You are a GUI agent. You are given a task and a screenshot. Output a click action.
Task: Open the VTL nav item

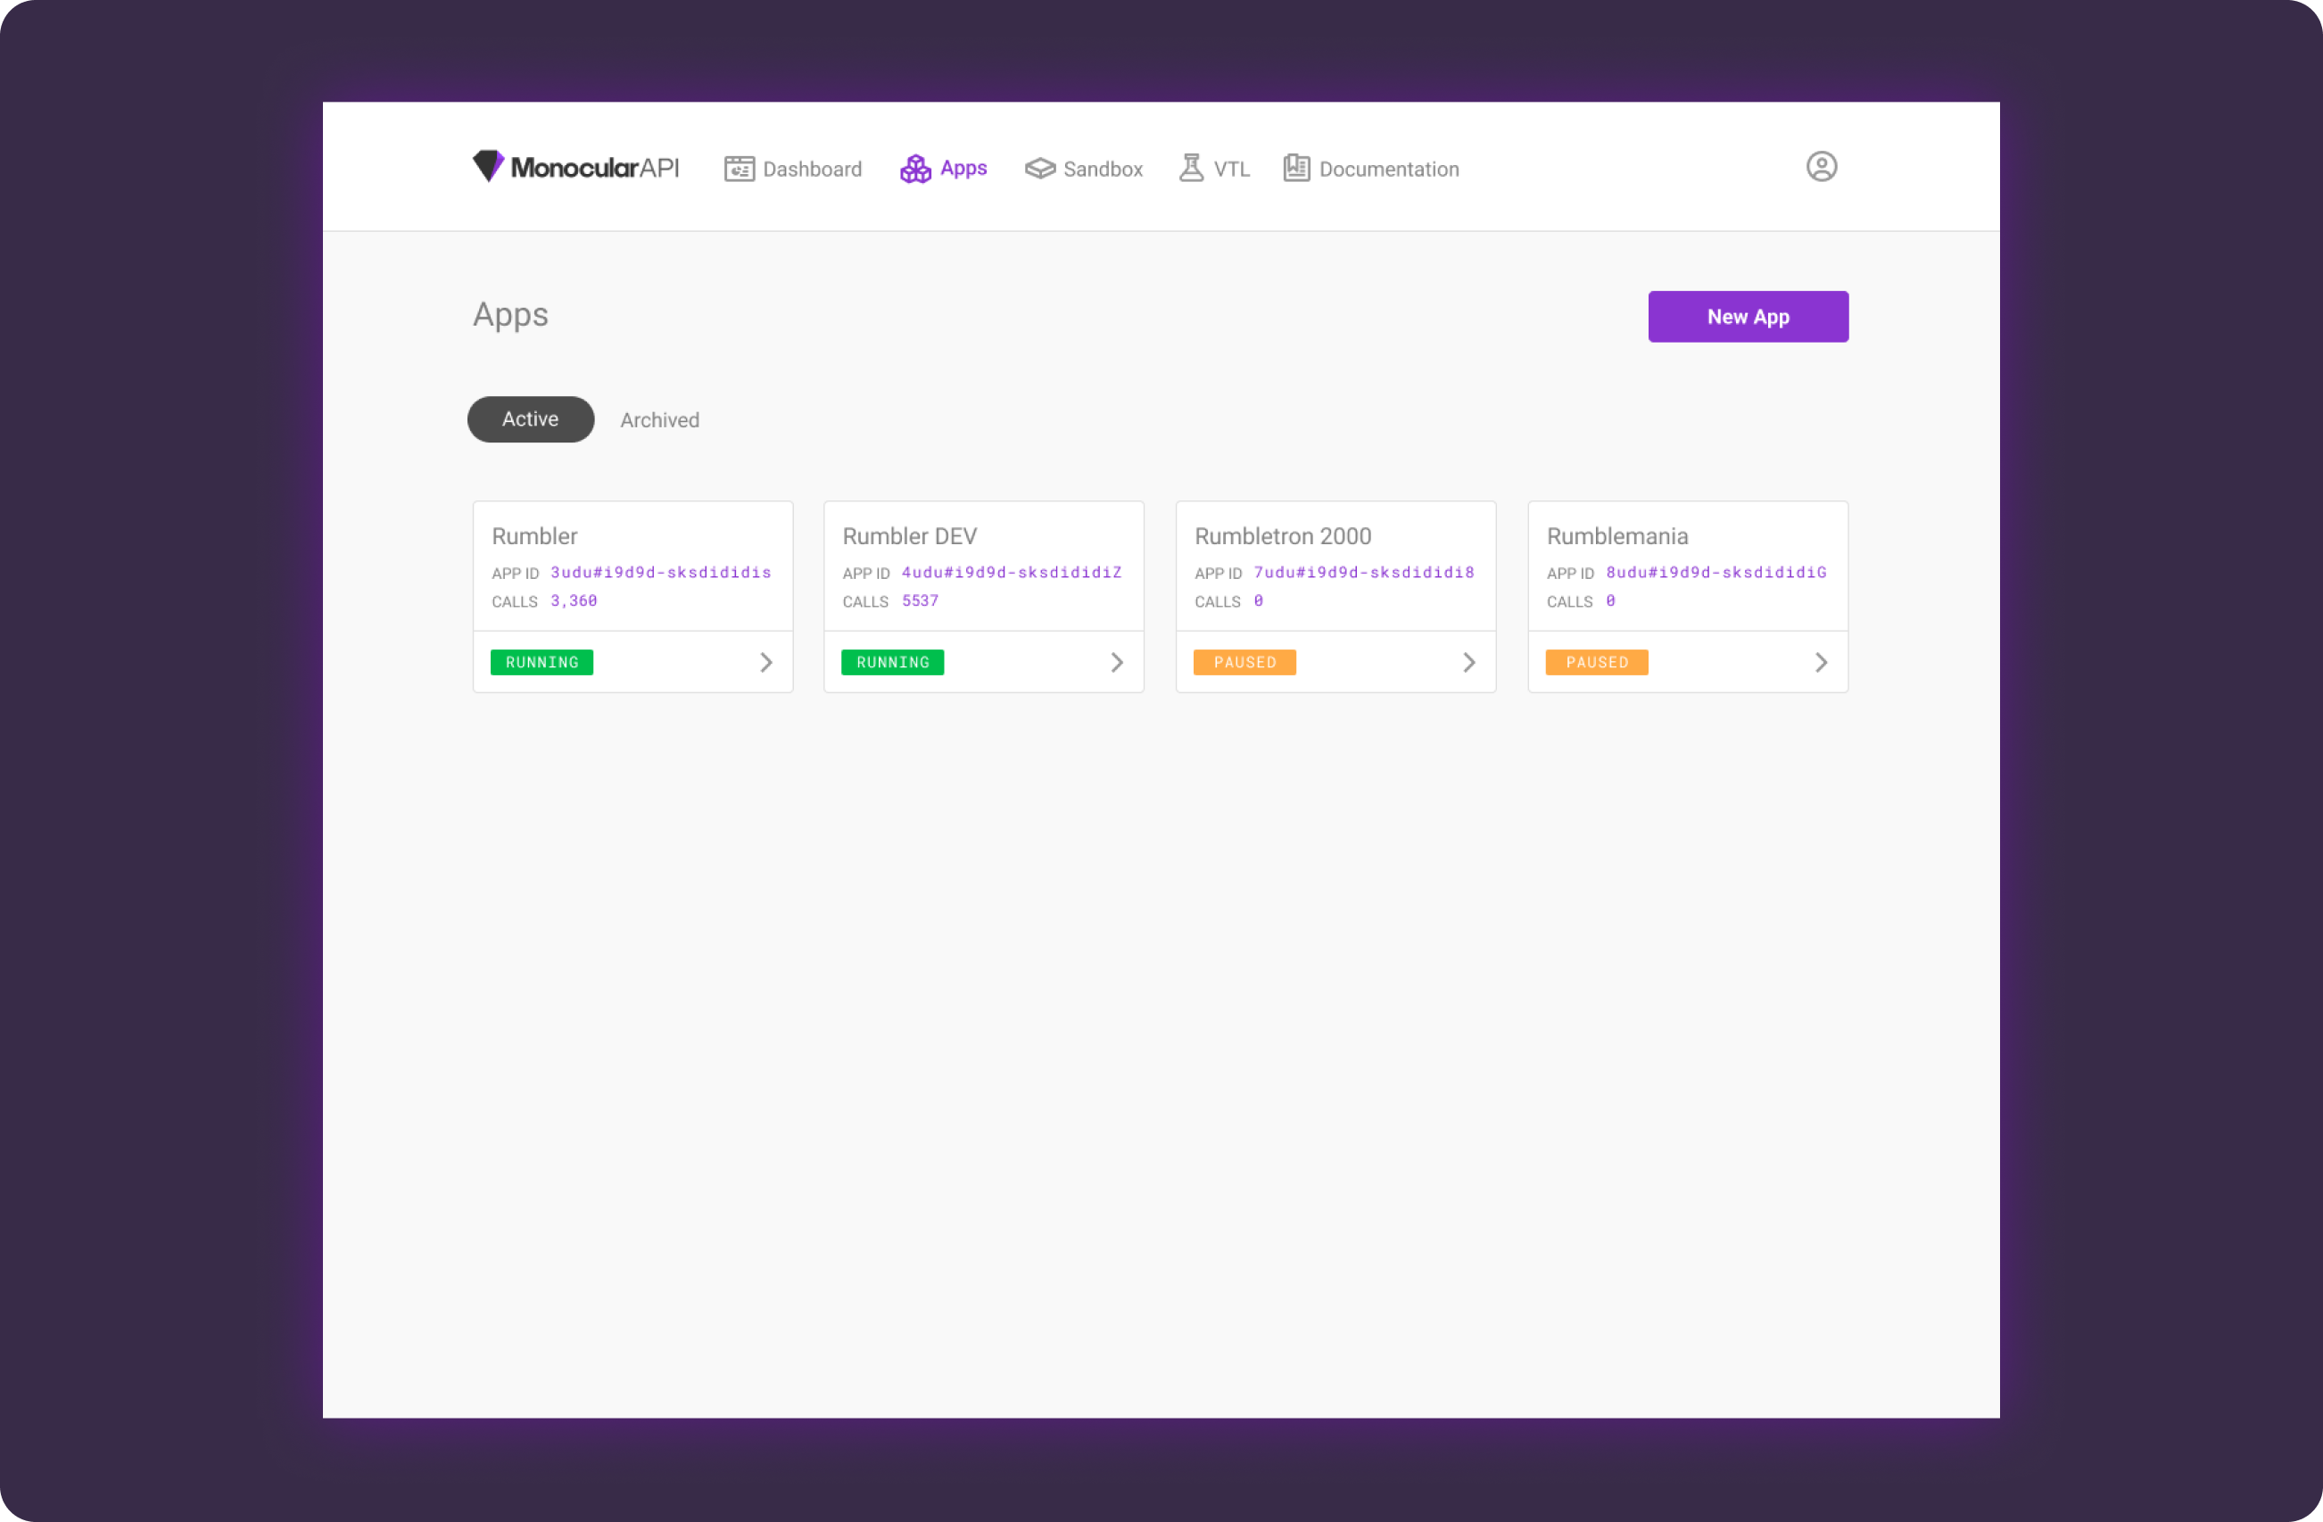[x=1214, y=169]
